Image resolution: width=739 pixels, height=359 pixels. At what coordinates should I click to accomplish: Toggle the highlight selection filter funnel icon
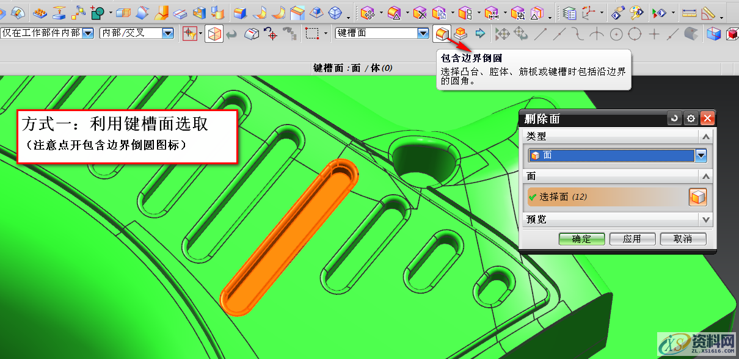[189, 34]
